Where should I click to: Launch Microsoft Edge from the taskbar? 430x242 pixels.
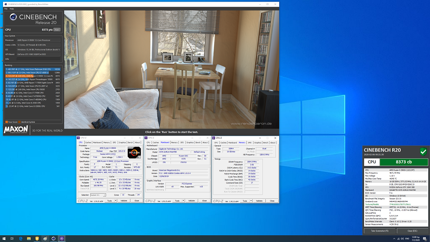(x=21, y=239)
